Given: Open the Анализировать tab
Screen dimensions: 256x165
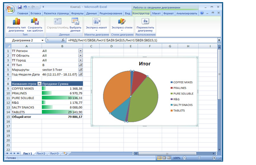Looking at the screenshot, I should point(186,13).
